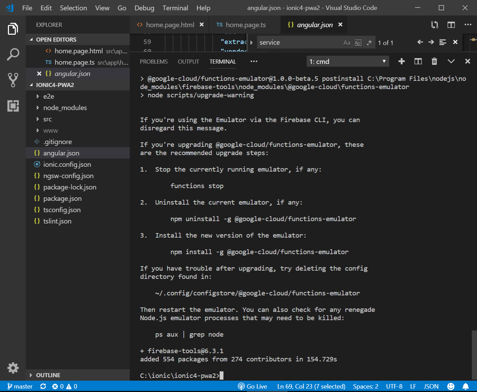Close angular.json in Open Editors list
This screenshot has height=392, width=477.
(x=39, y=74)
